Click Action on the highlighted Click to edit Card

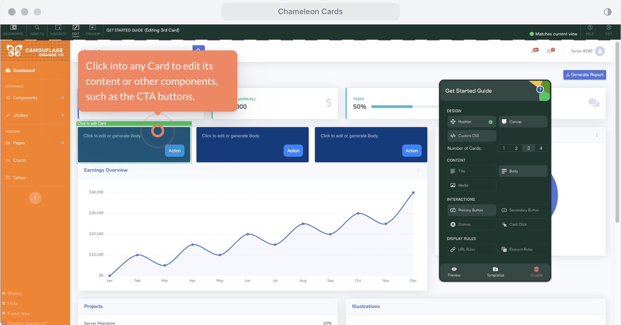coord(175,151)
